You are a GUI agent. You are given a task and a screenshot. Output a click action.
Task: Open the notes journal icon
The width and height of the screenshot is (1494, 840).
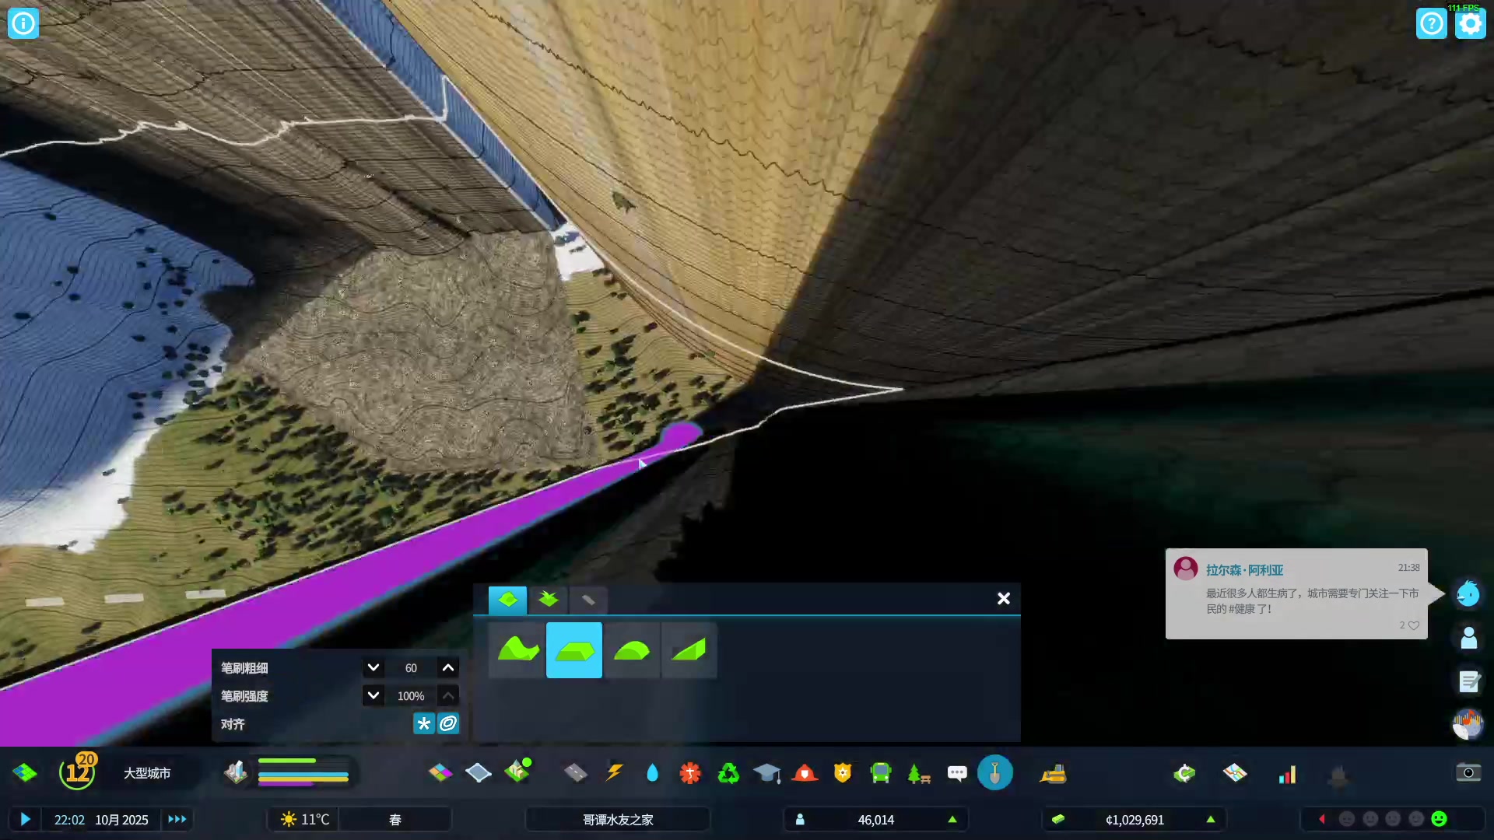click(1468, 681)
